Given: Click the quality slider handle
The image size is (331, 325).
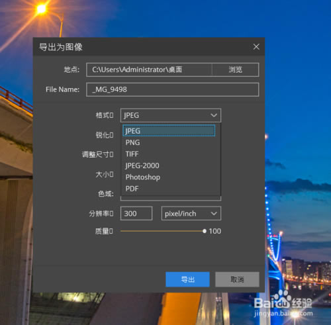Looking at the screenshot, I should [205, 231].
